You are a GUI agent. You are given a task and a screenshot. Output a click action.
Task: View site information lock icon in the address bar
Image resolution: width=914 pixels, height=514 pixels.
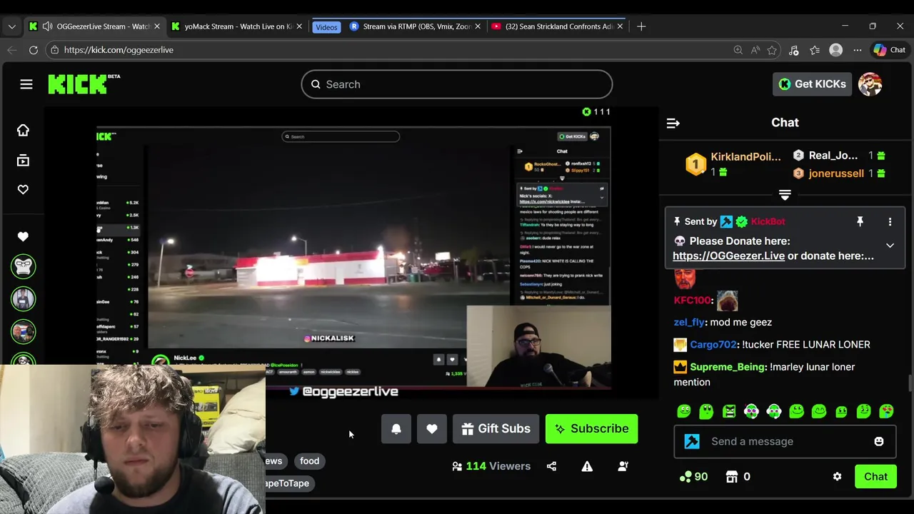coord(54,50)
